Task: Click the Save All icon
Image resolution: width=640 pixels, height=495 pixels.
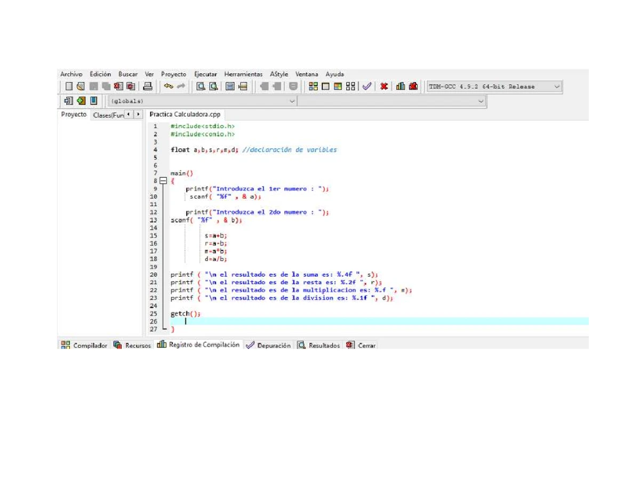Action: click(x=106, y=86)
